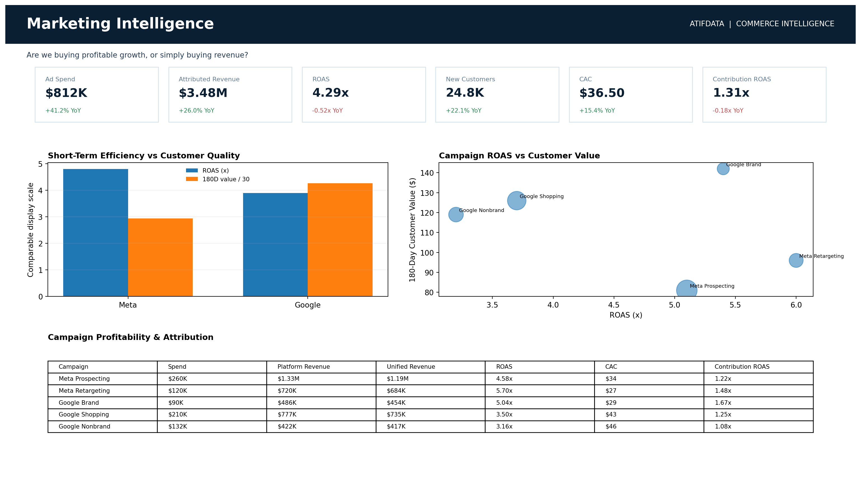Image resolution: width=861 pixels, height=488 pixels.
Task: Click the $43 CAC cell for Google Shopping
Action: click(649, 415)
